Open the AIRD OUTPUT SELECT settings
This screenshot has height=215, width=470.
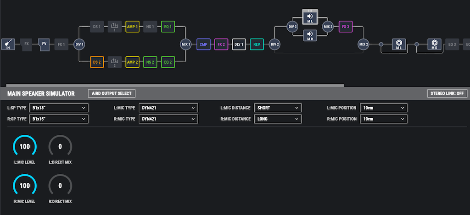pyautogui.click(x=112, y=94)
